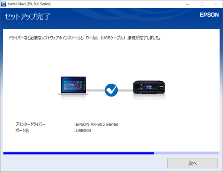Click the 'Install Navi [PX-S05 Series]' window title
The width and height of the screenshot is (223, 172).
(29, 4)
